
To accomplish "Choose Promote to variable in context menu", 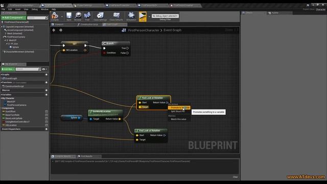I will coord(179,108).
